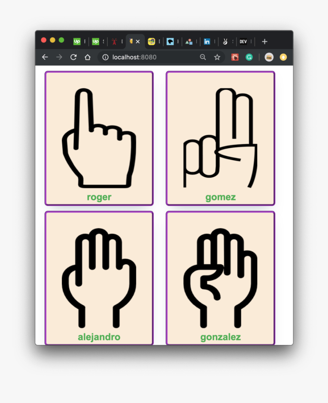Select the gonzalez four-finger card
The image size is (328, 403).
(x=220, y=278)
